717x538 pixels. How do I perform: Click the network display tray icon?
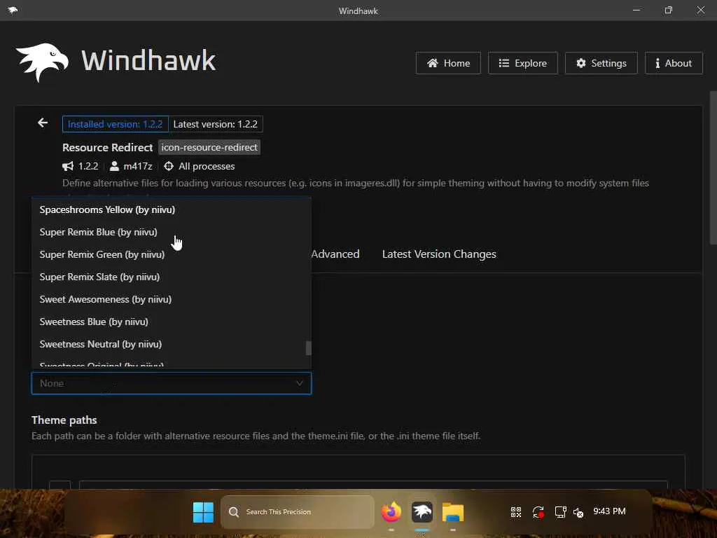click(561, 512)
